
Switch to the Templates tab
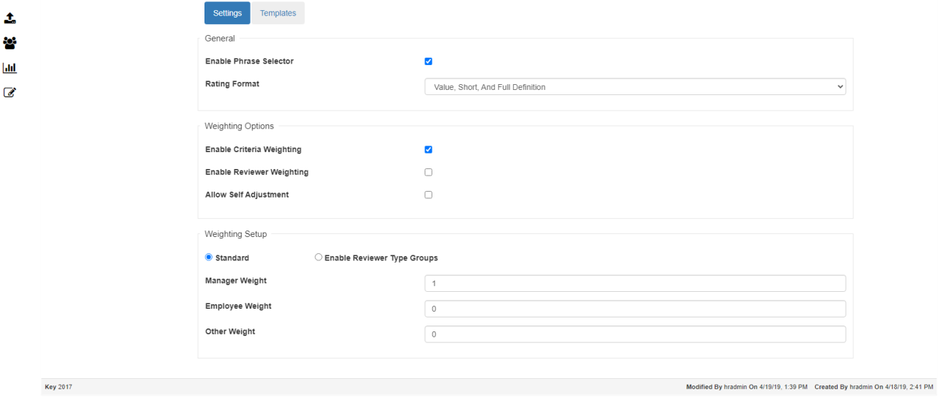pos(278,13)
